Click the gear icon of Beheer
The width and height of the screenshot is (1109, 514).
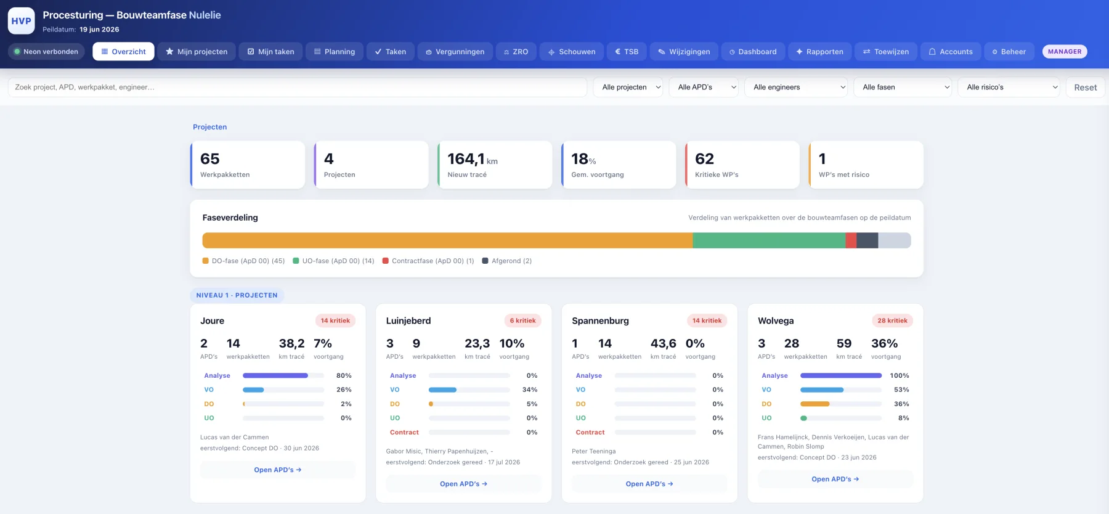994,52
